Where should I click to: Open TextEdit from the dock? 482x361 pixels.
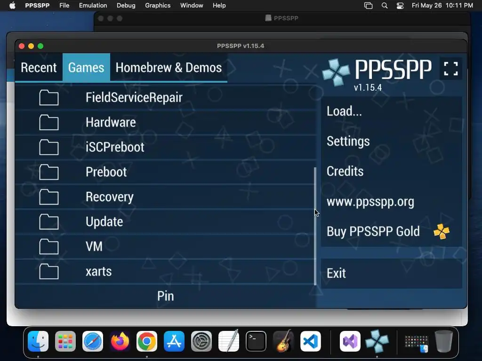click(x=229, y=341)
